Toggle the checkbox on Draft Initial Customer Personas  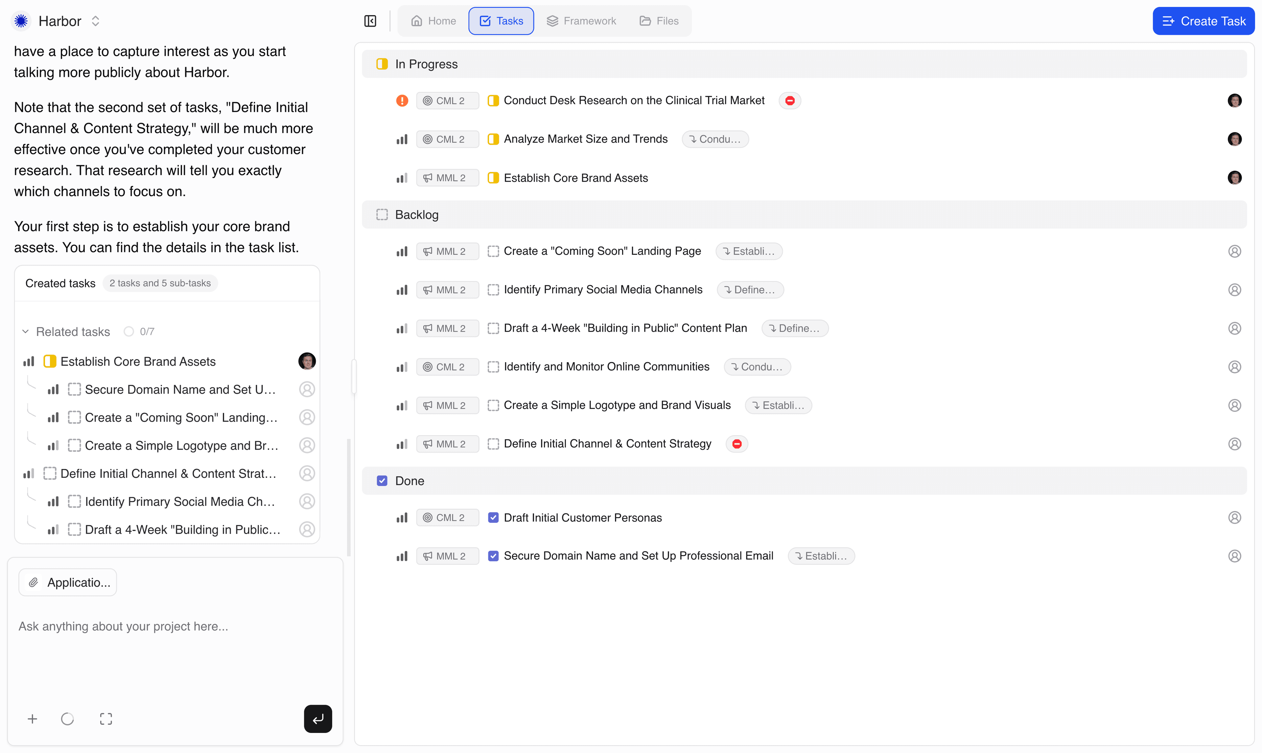pyautogui.click(x=493, y=517)
